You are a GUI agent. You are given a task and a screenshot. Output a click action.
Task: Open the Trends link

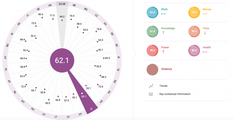[x=163, y=86]
